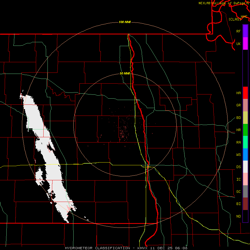Screen dimensions: 250x250
Task: Click the HR legend label
Action: pyautogui.click(x=238, y=130)
